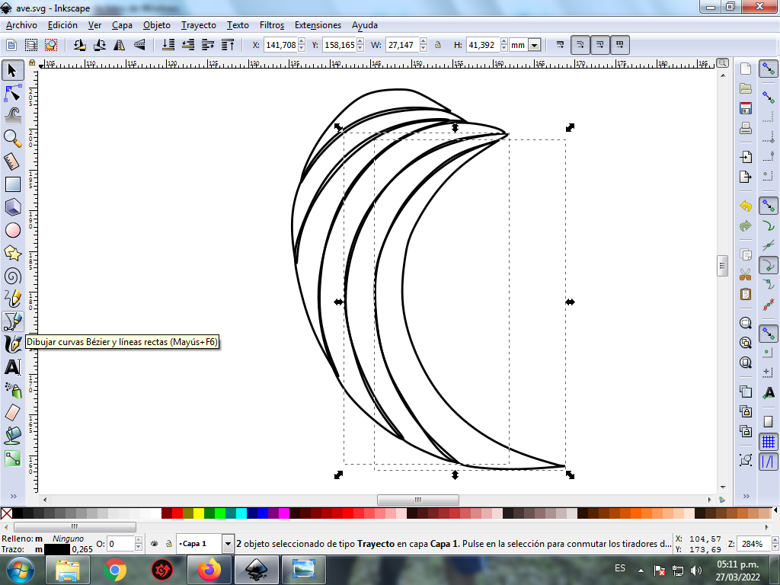Save the document from the right toolbar
The width and height of the screenshot is (780, 585).
pyautogui.click(x=746, y=108)
